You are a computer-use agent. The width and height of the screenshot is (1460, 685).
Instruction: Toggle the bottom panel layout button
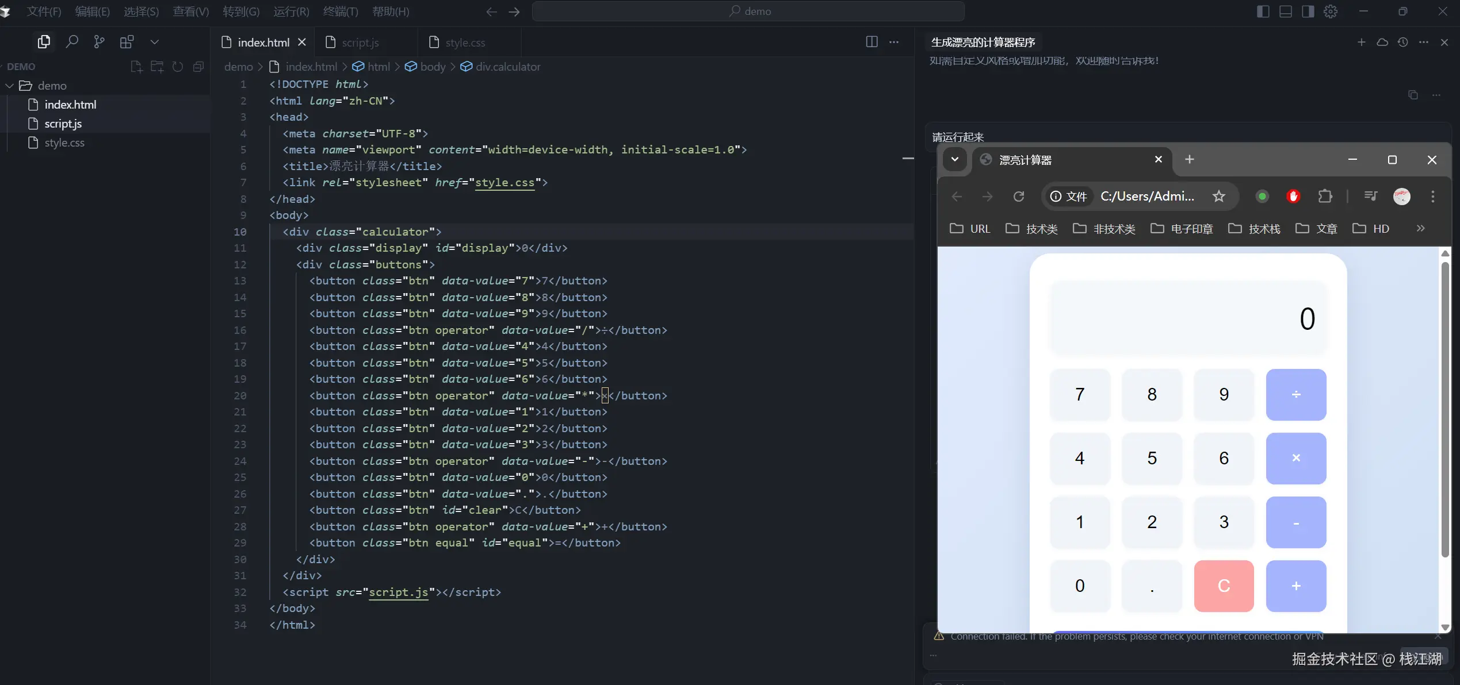pyautogui.click(x=1286, y=11)
